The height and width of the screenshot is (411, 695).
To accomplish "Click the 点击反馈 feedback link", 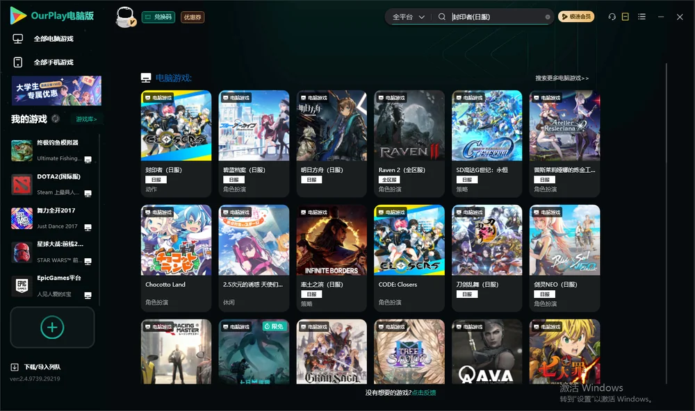I will pos(424,392).
